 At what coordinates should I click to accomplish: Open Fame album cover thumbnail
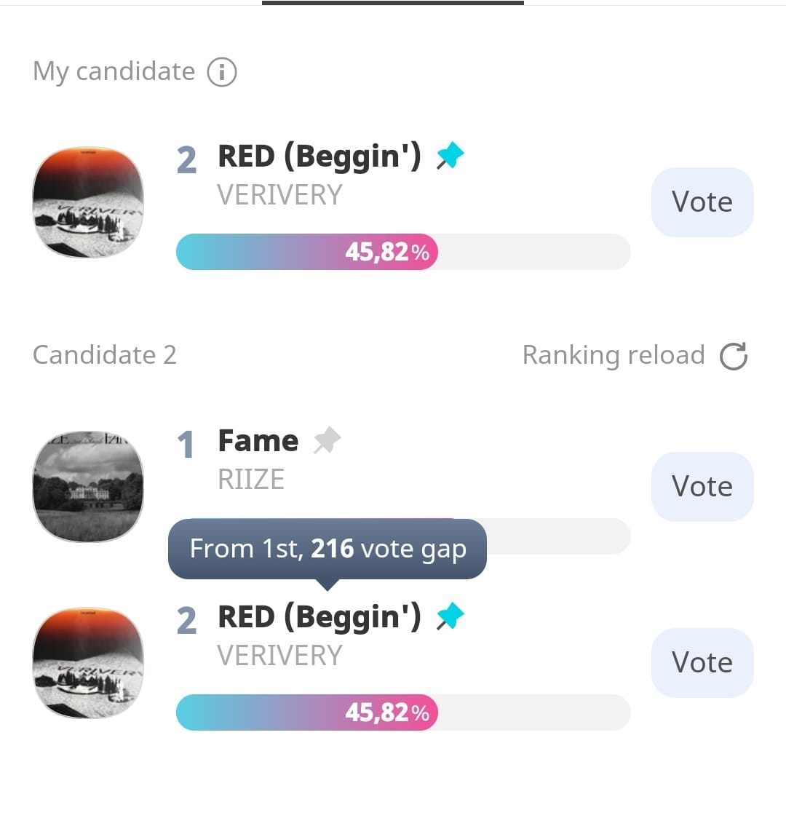click(x=88, y=486)
